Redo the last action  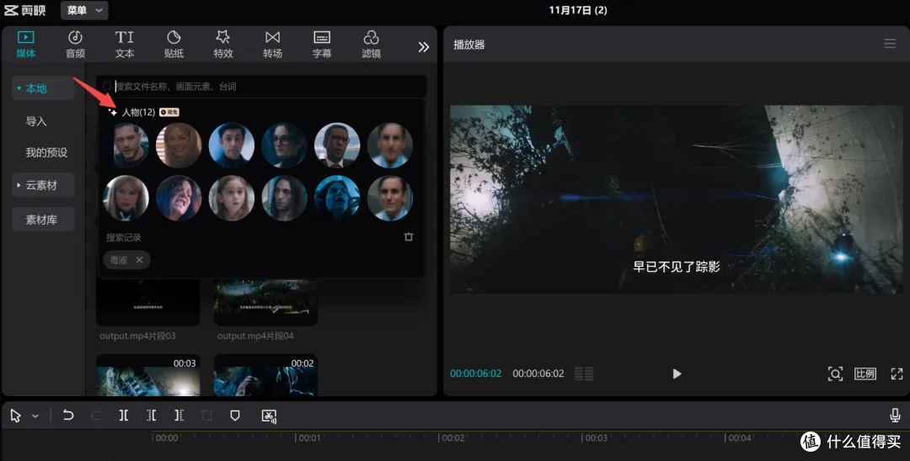[96, 416]
